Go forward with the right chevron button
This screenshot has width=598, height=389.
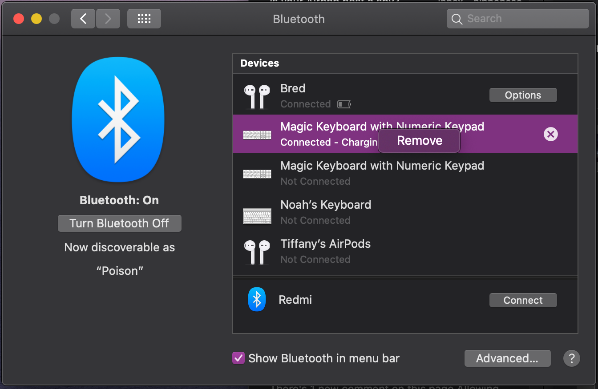coord(108,19)
